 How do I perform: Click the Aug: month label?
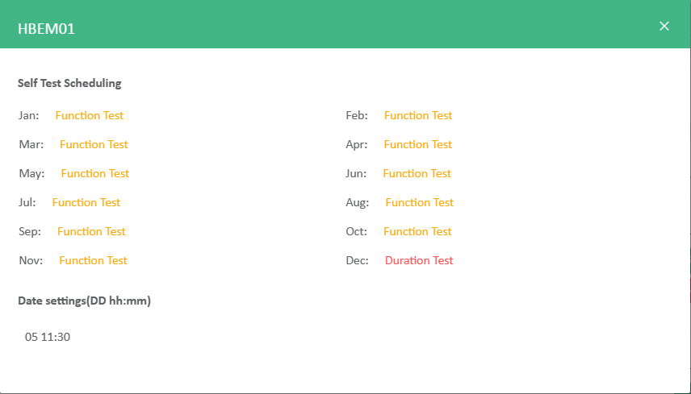pyautogui.click(x=358, y=203)
